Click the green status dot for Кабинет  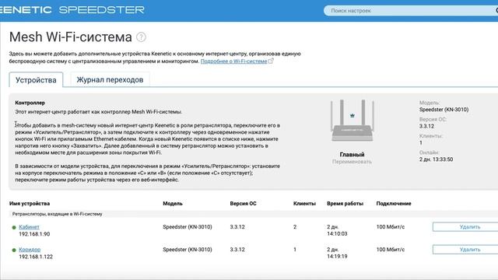pyautogui.click(x=14, y=227)
